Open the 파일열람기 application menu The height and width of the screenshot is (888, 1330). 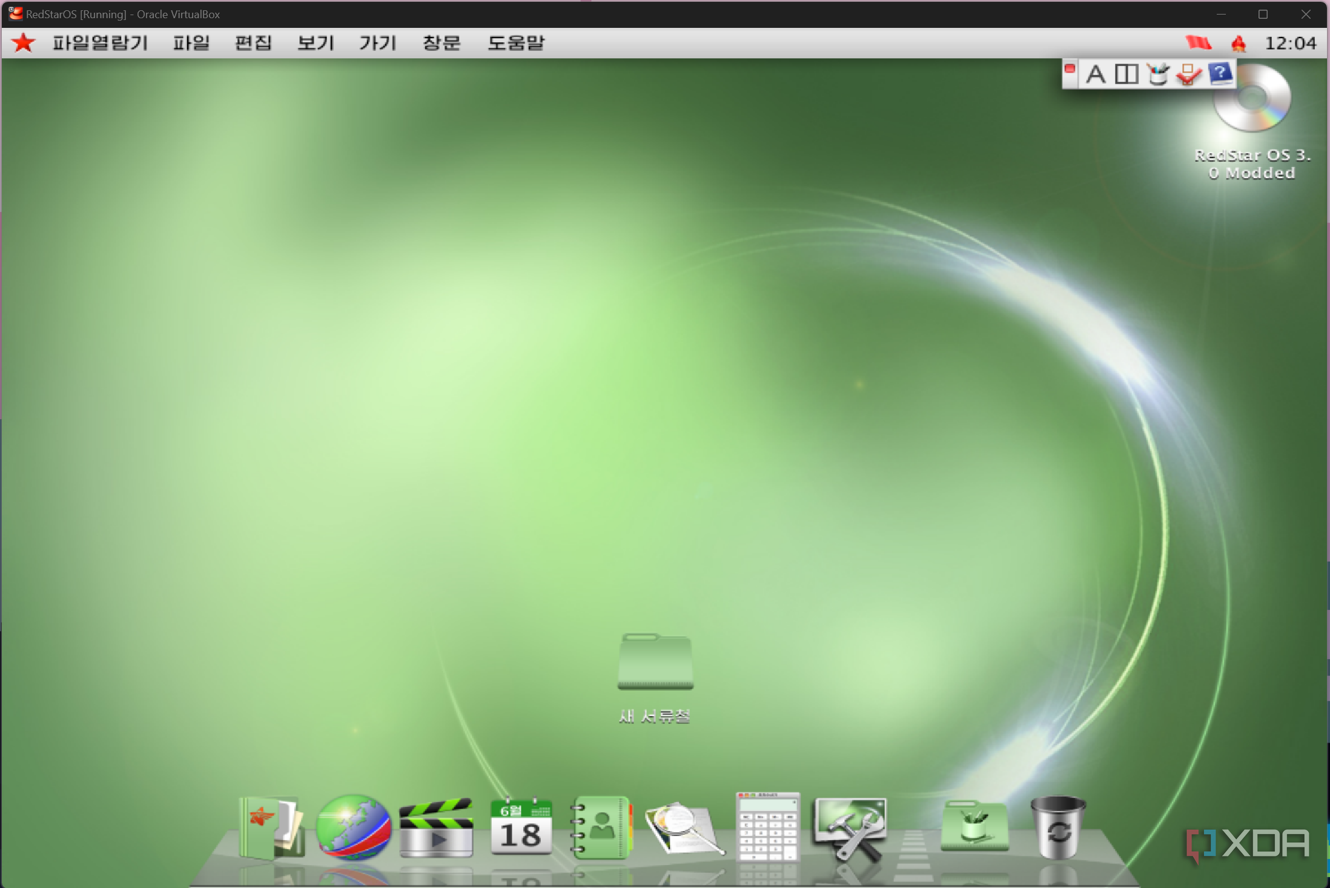click(100, 43)
